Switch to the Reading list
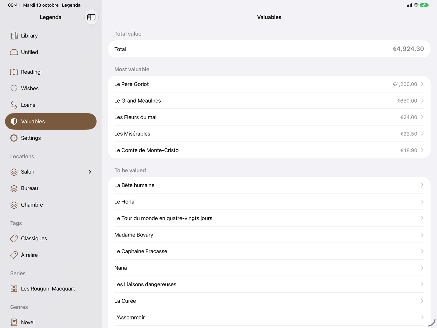The width and height of the screenshot is (437, 328). pos(51,72)
